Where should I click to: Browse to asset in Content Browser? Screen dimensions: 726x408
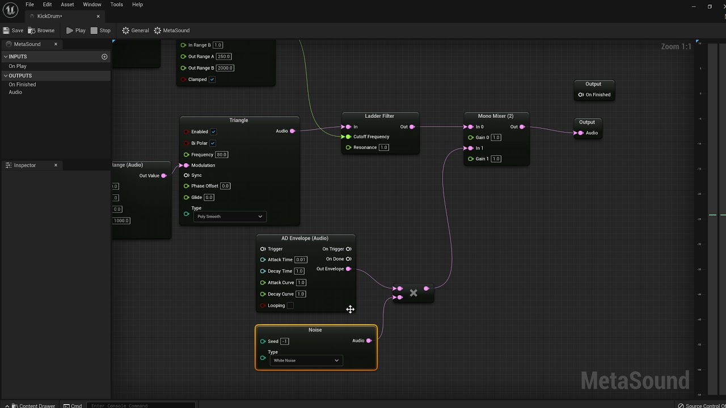point(41,31)
